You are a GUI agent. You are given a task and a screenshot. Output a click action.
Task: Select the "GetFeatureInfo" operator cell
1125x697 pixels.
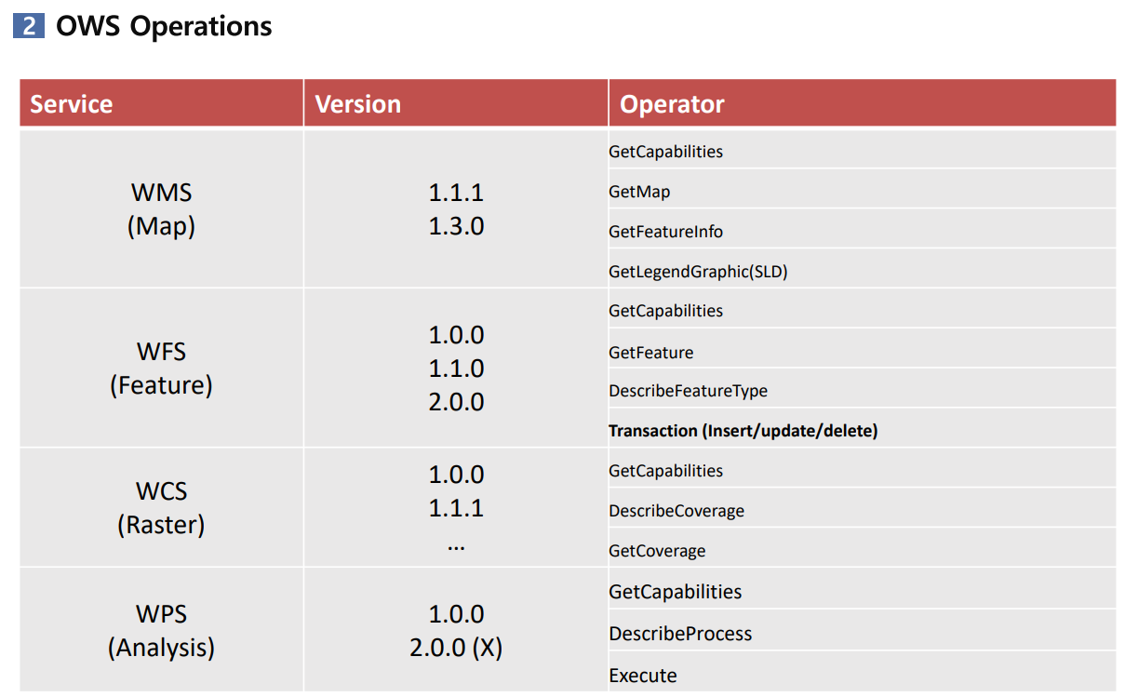(x=863, y=230)
